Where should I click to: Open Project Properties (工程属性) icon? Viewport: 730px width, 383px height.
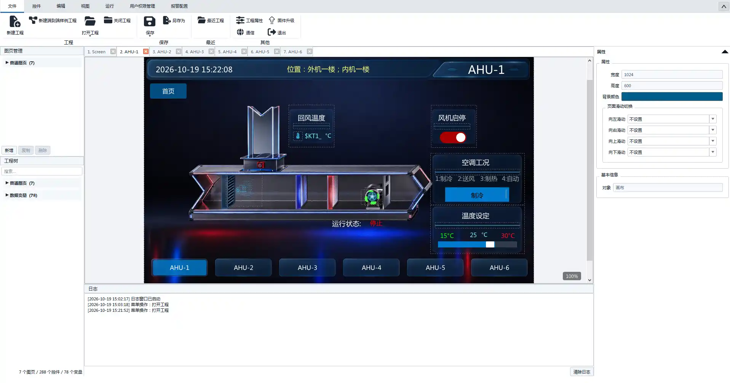tap(240, 20)
